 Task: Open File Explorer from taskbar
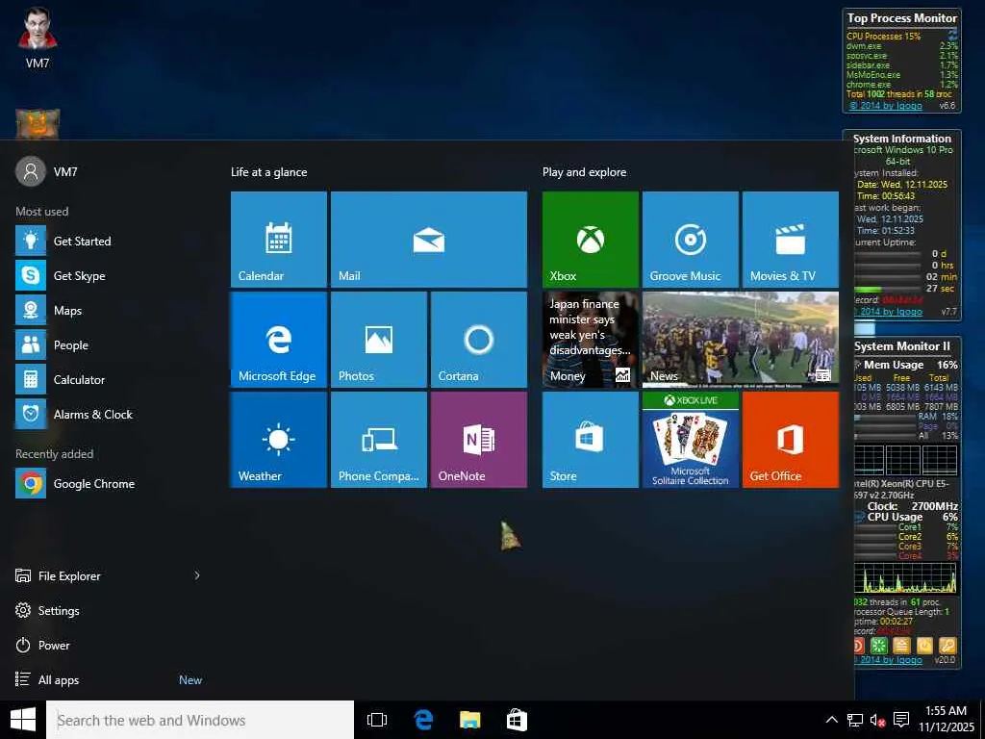pyautogui.click(x=469, y=720)
